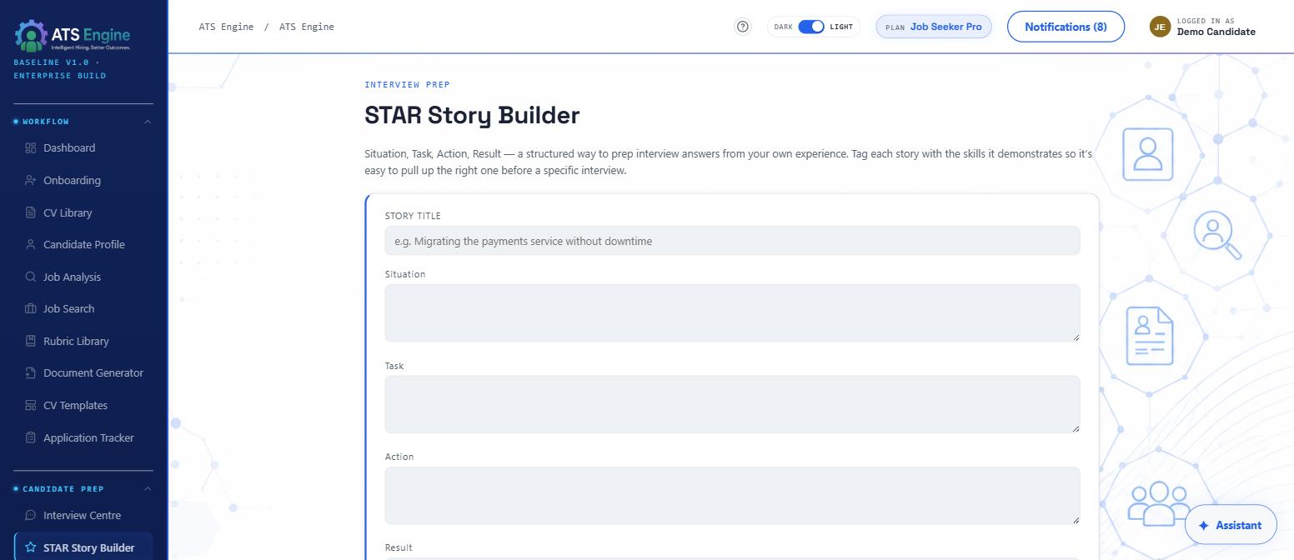Viewport: 1294px width, 560px height.
Task: Click Situation textarea resize handle
Action: (x=1076, y=337)
